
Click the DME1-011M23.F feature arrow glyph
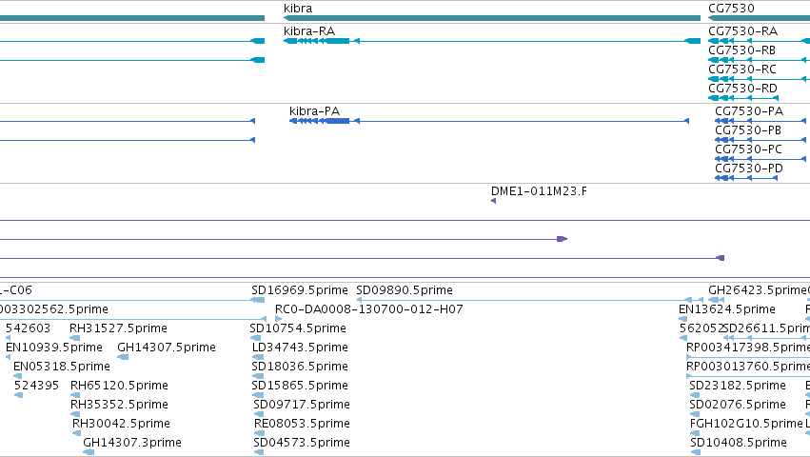click(x=493, y=201)
